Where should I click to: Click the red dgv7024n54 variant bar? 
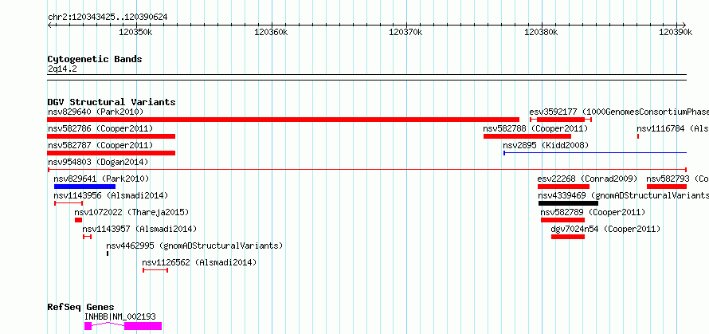(568, 237)
